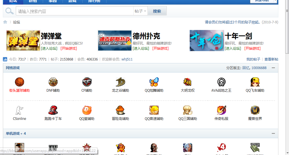Open 我的帖子 link

(253, 59)
